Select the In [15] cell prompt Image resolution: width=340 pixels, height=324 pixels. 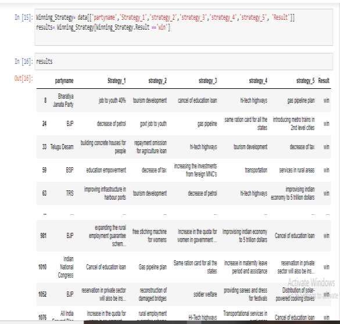click(x=24, y=17)
